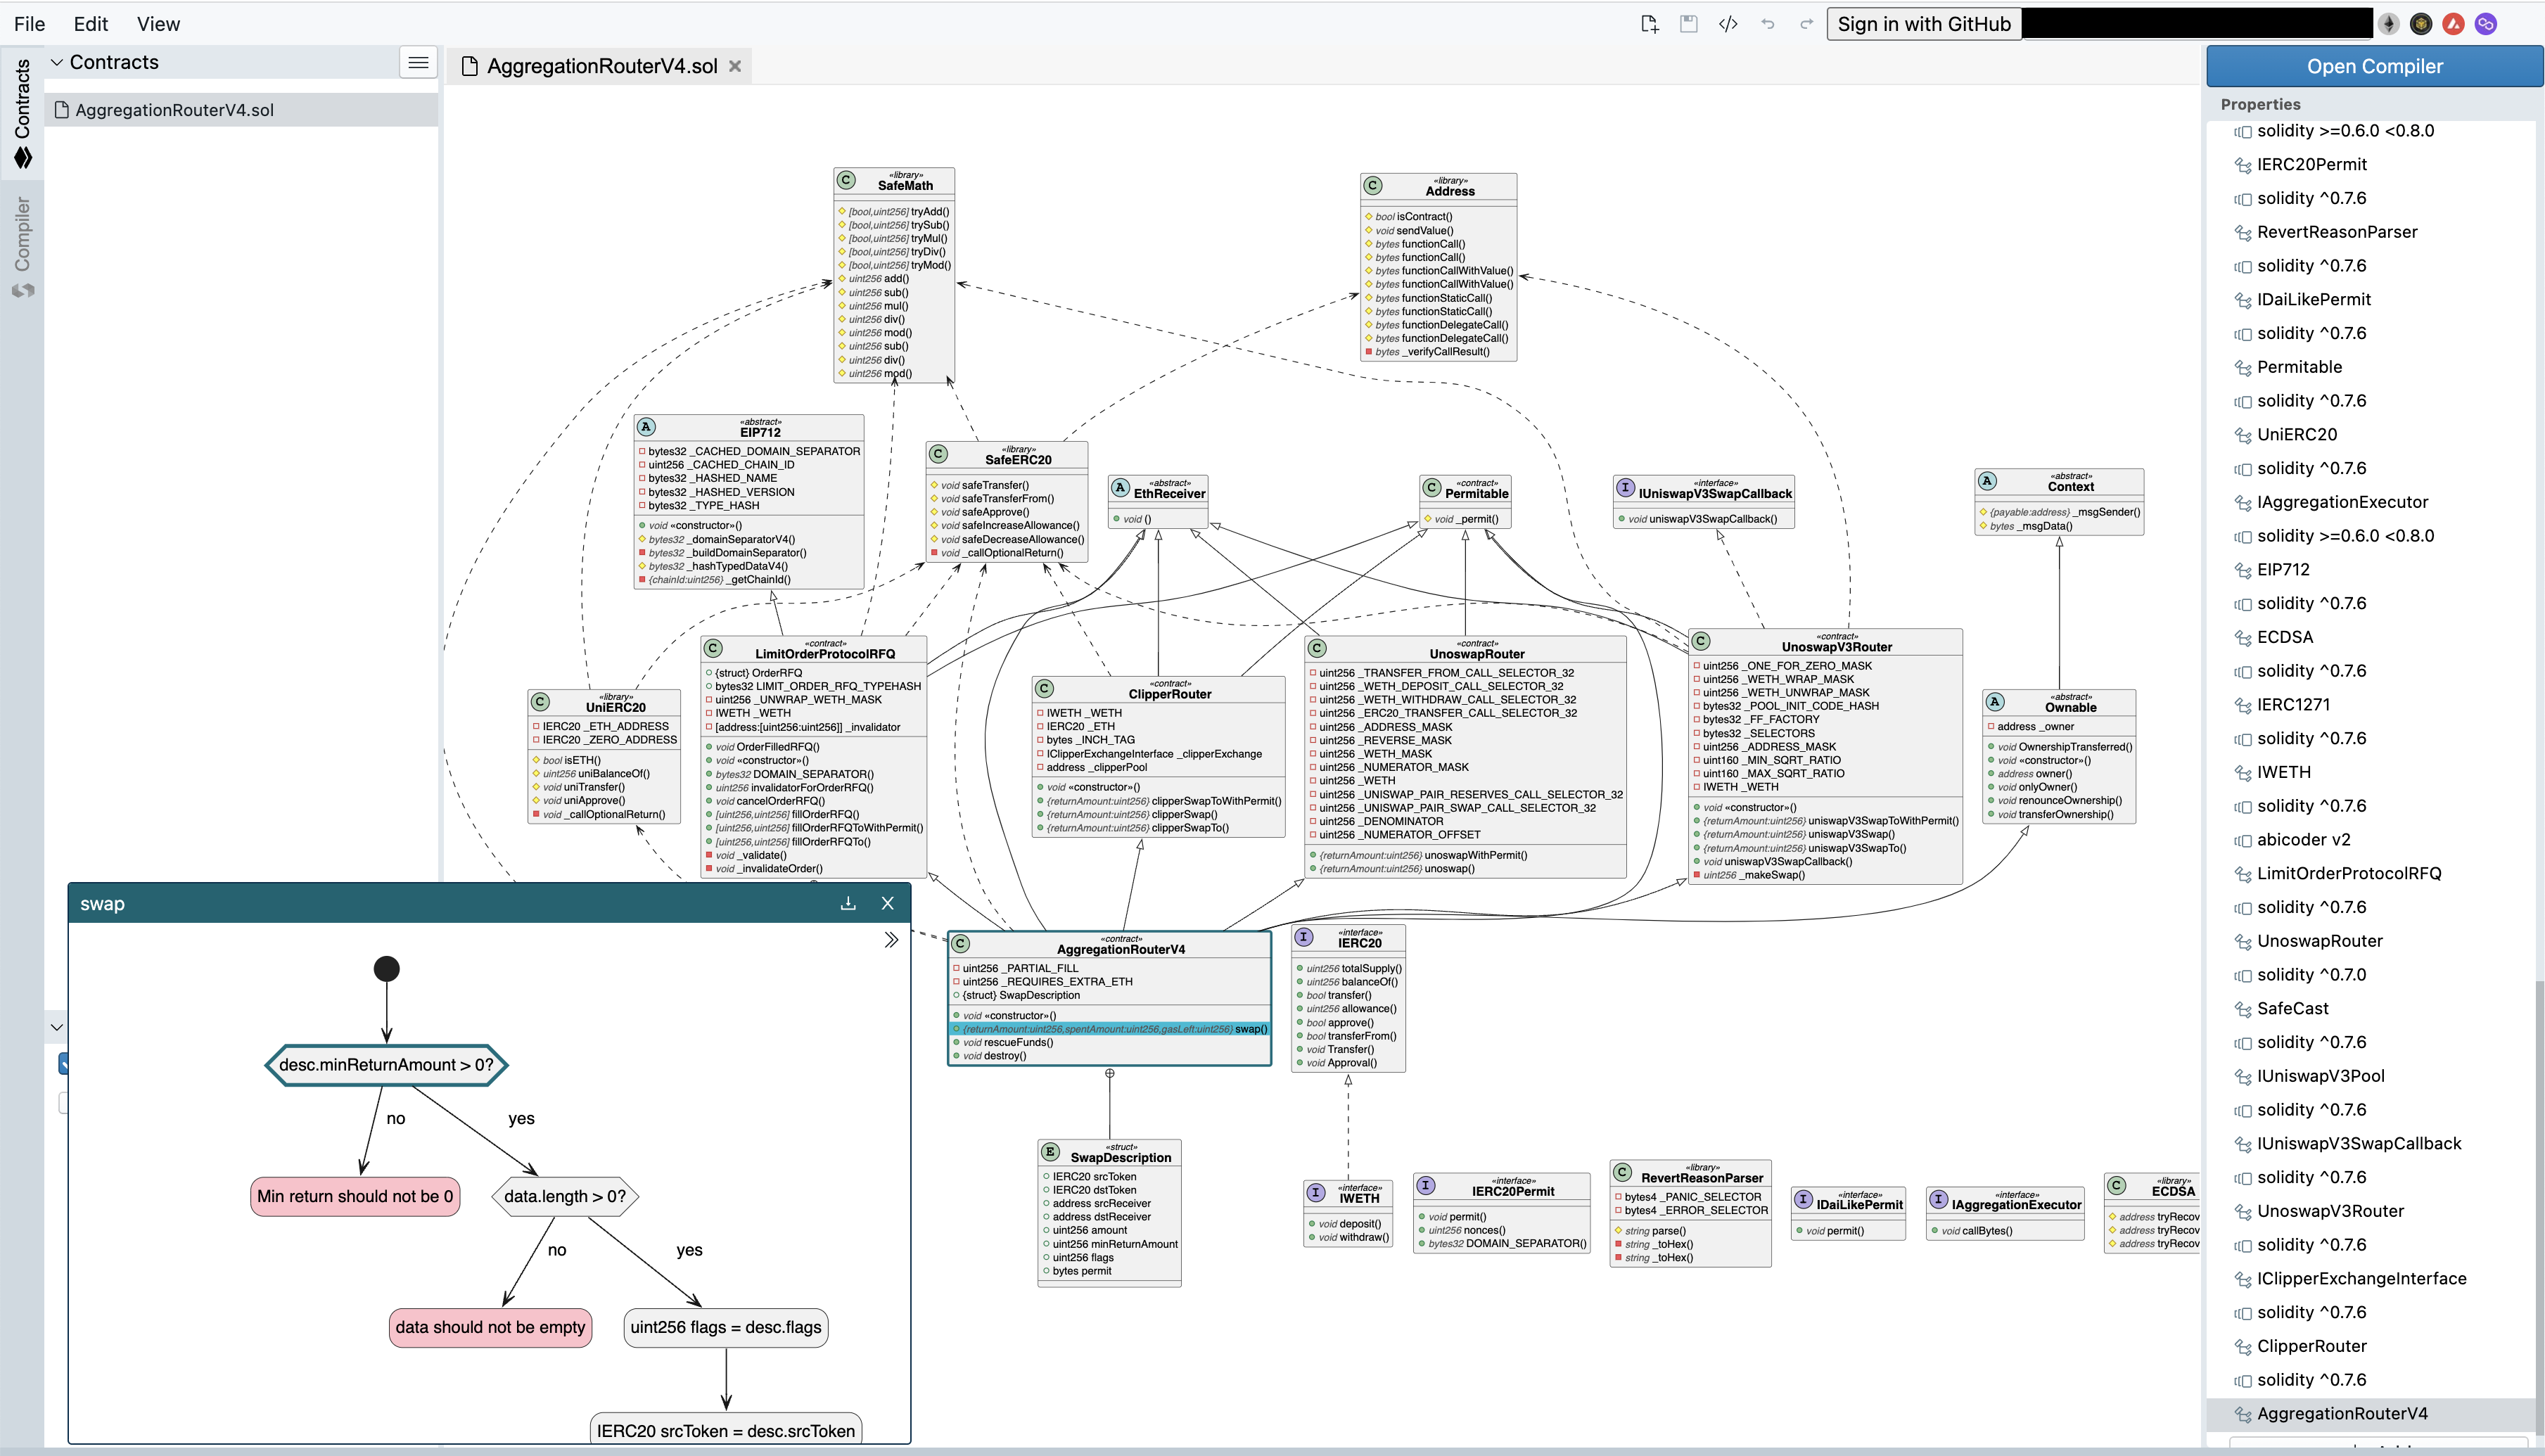Collapse the lower left panel chevron

click(57, 1027)
